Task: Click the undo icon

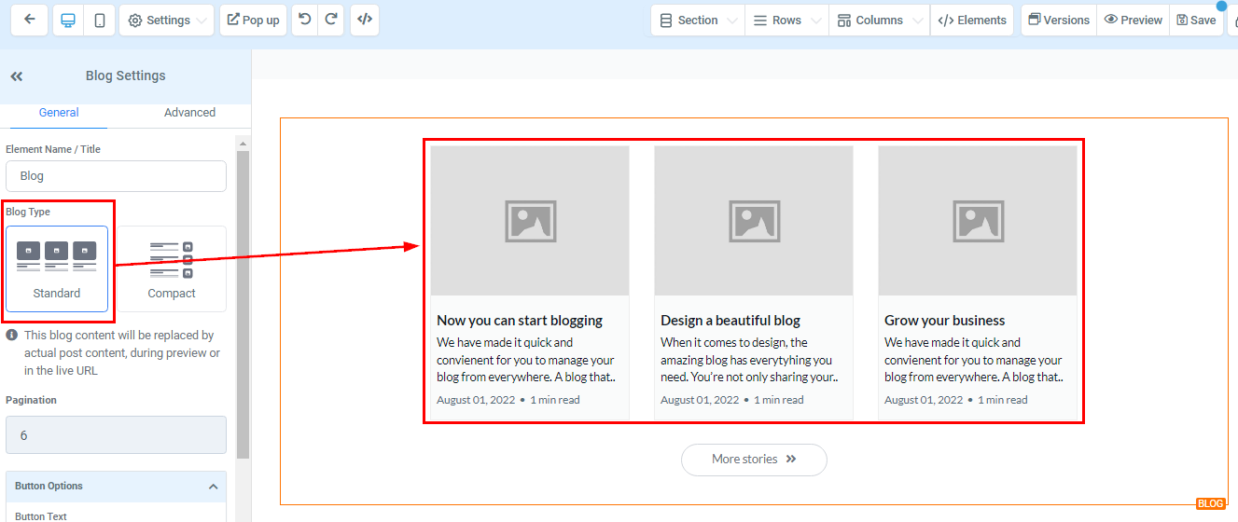Action: click(305, 20)
